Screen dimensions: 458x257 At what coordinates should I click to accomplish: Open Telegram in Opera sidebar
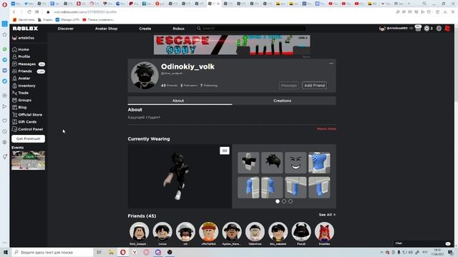(x=5, y=60)
